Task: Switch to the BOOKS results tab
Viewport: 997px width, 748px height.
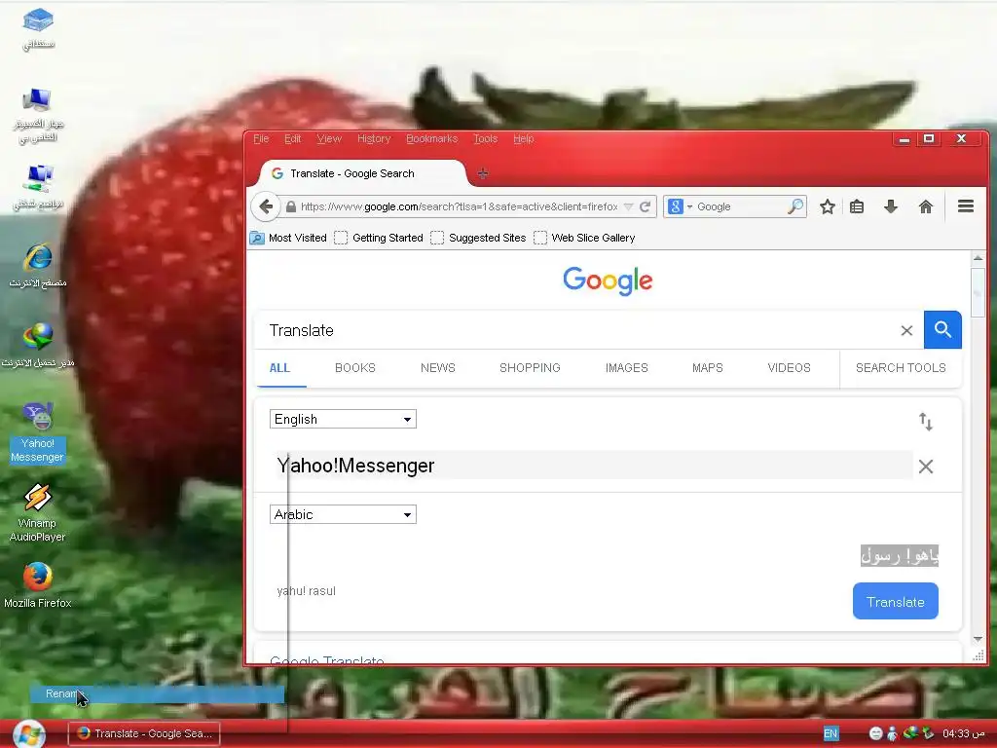Action: click(354, 367)
